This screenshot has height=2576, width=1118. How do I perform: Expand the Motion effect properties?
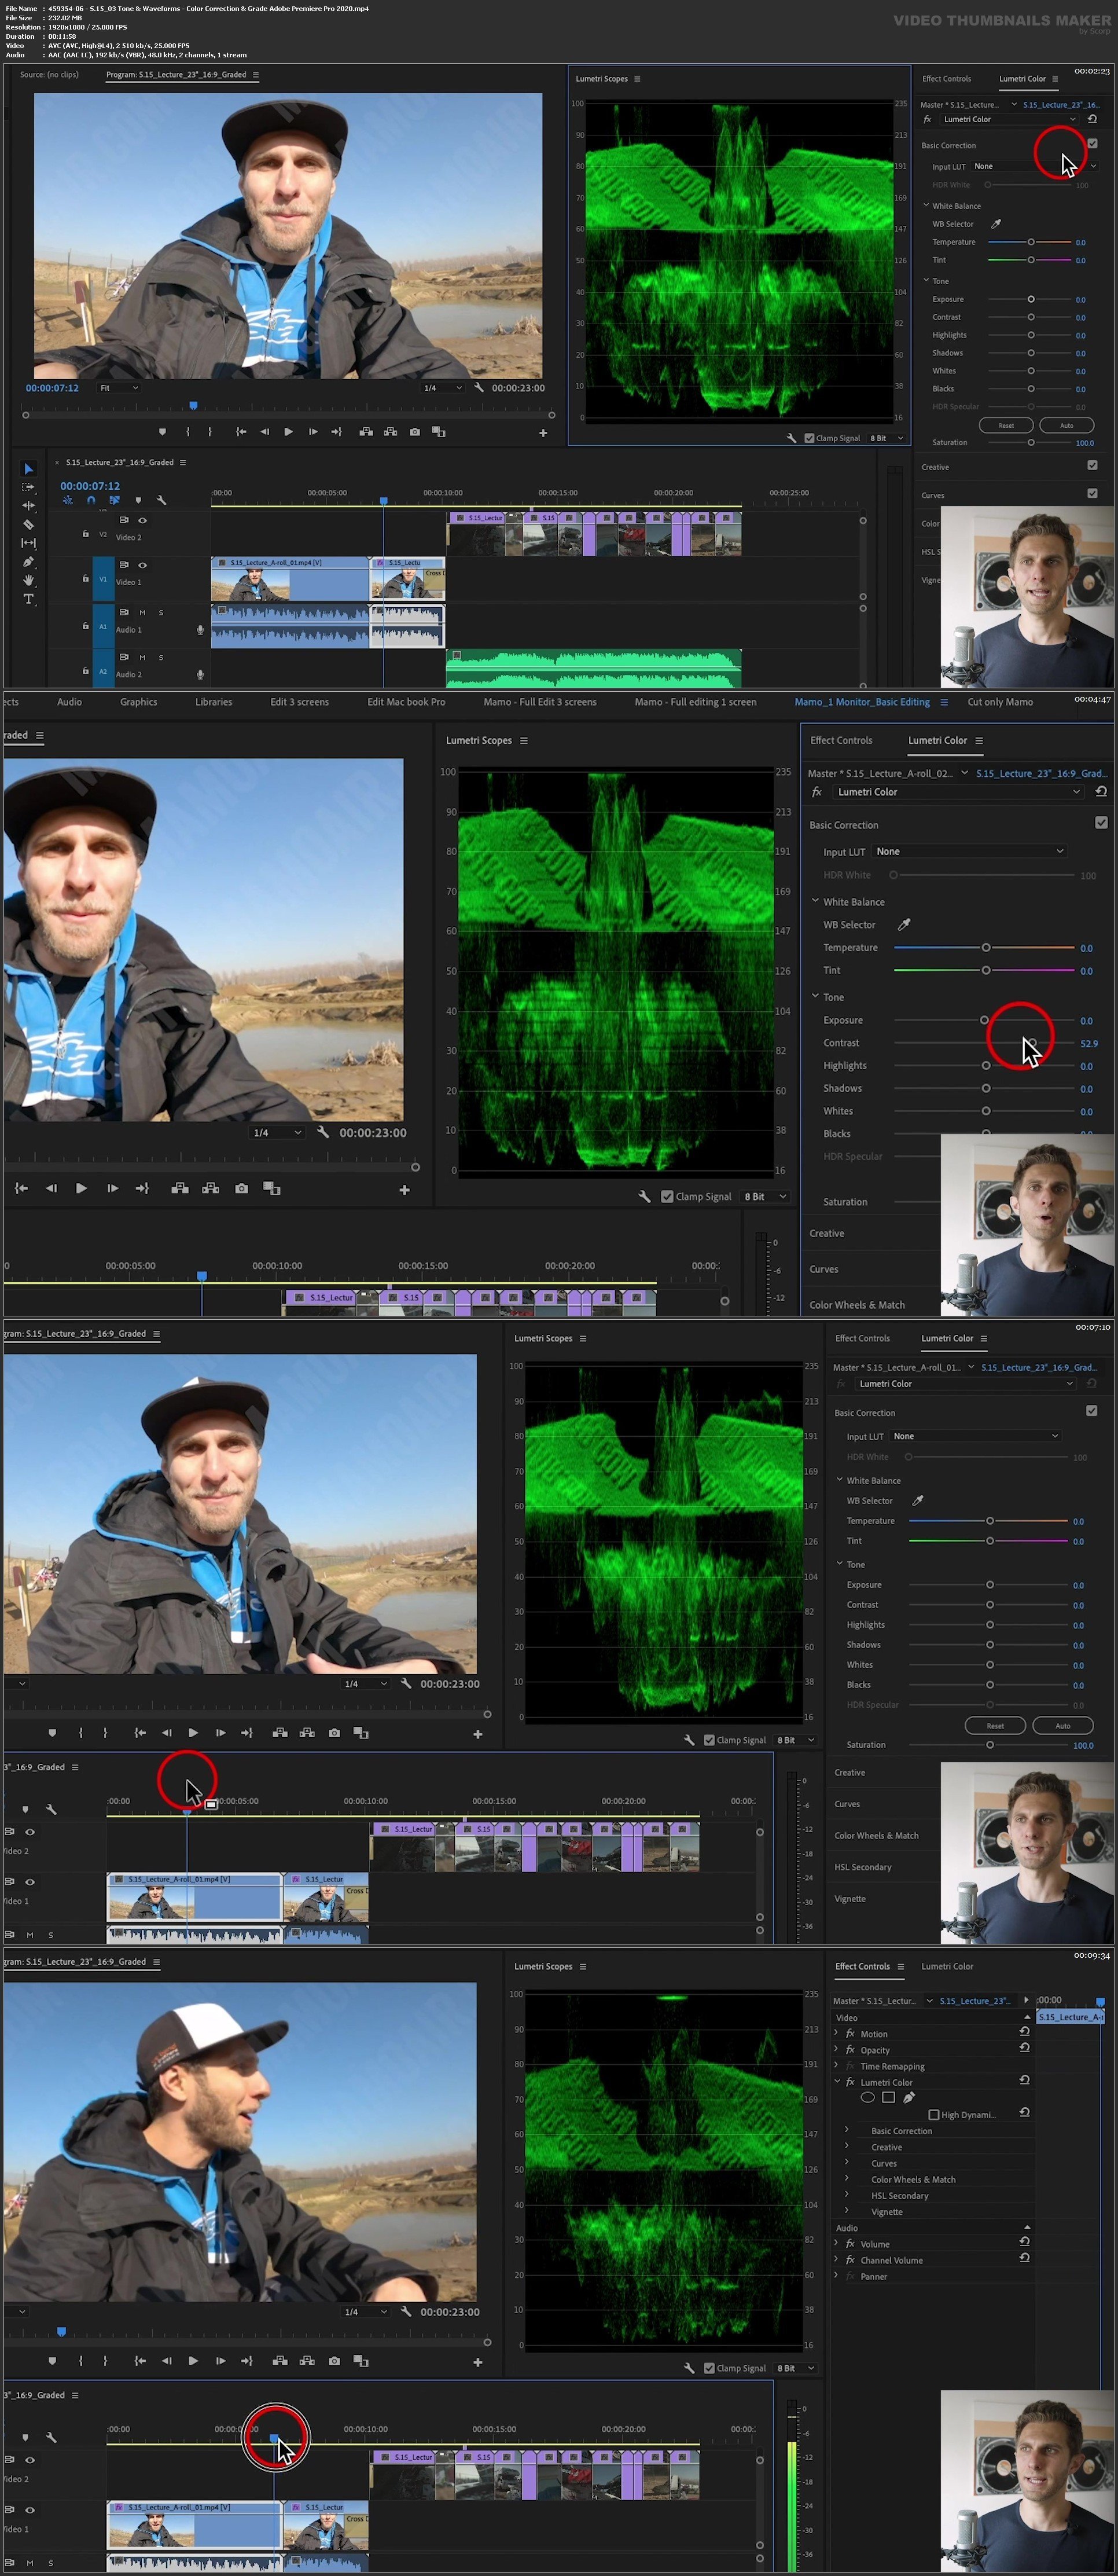837,2033
